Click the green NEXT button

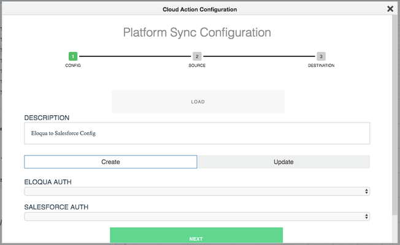pyautogui.click(x=196, y=235)
